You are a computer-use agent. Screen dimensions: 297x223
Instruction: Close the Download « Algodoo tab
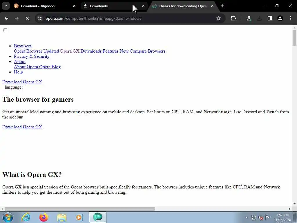pyautogui.click(x=74, y=6)
